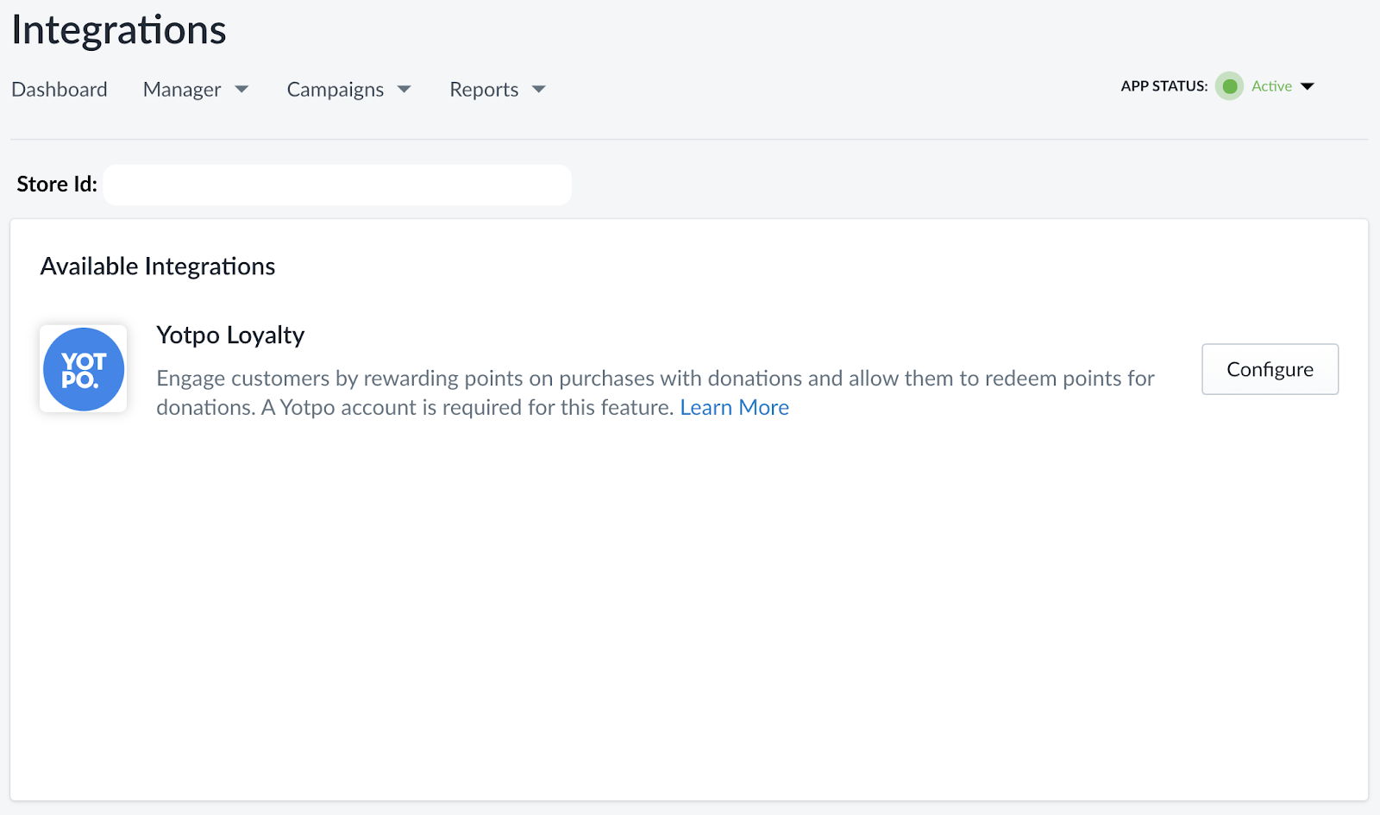Click the Yotpo Loyalty title

pyautogui.click(x=230, y=335)
